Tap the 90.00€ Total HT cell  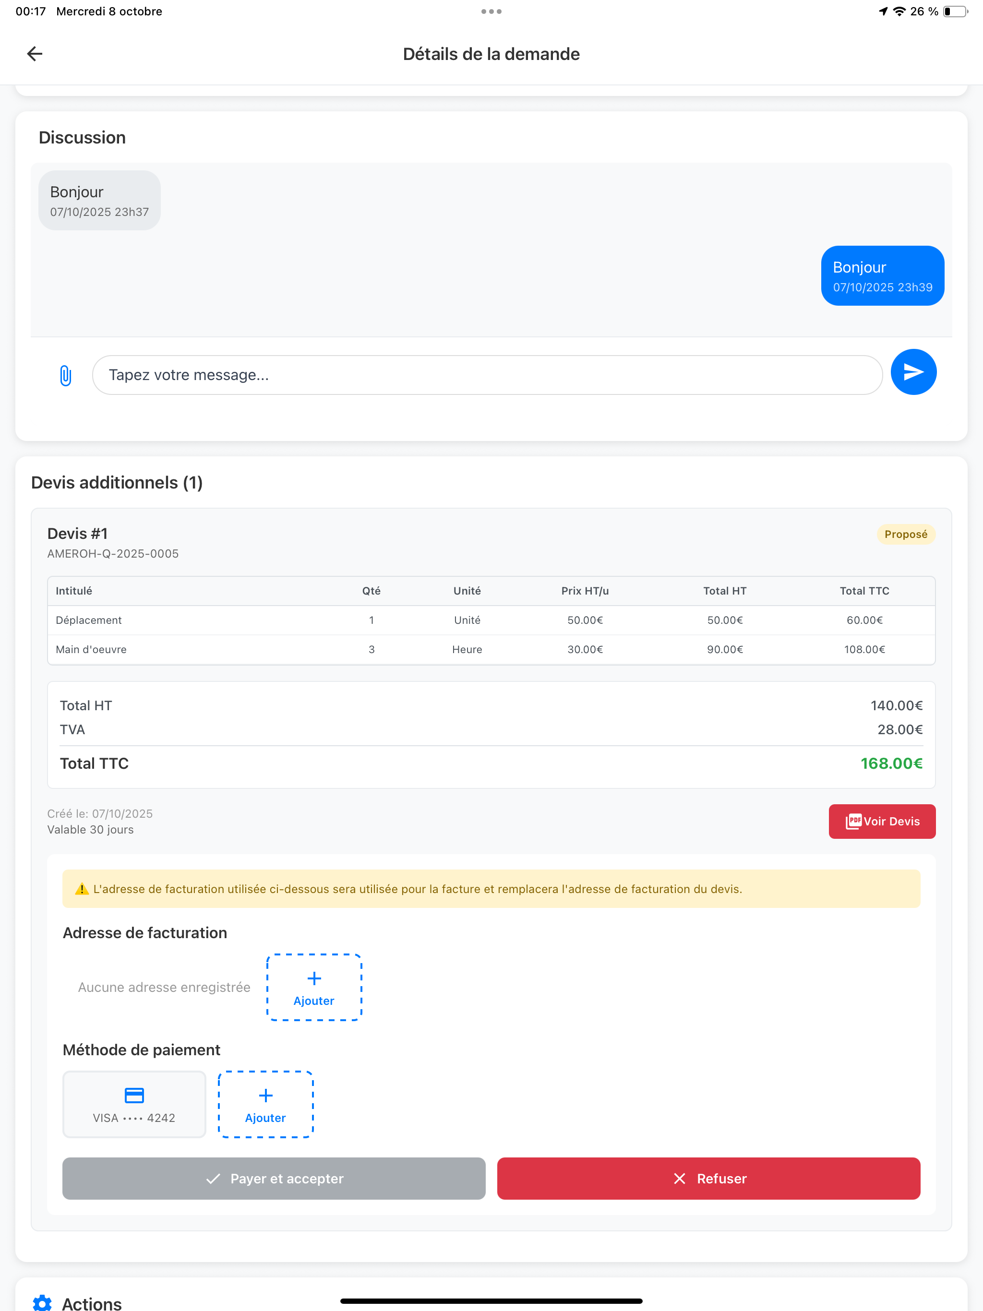point(724,650)
